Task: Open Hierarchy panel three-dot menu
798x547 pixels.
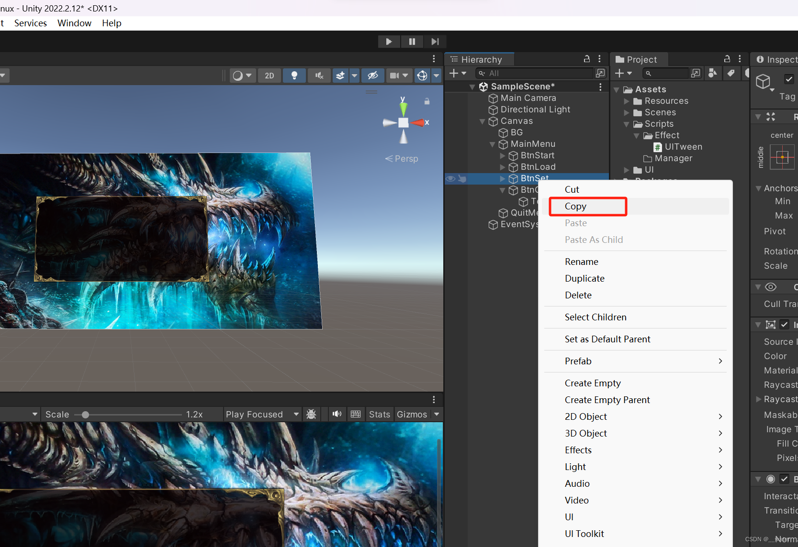Action: point(599,59)
